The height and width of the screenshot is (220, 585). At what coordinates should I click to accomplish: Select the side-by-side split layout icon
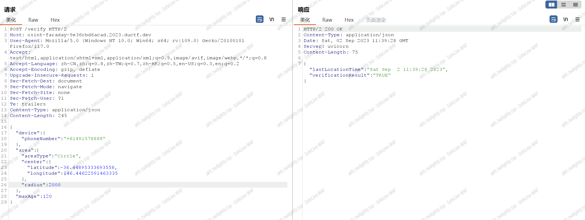point(551,5)
